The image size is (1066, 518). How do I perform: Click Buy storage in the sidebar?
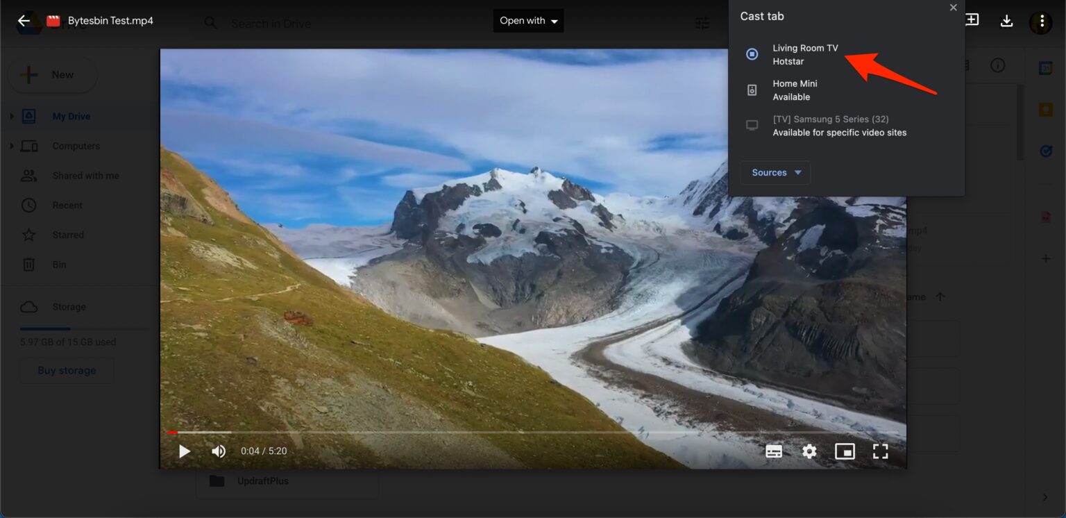[x=67, y=370]
